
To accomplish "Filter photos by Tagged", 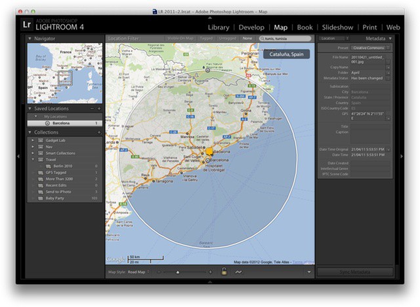I will [x=206, y=39].
